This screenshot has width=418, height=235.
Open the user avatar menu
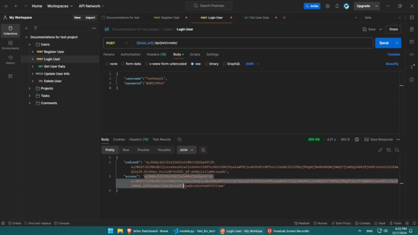click(x=346, y=6)
